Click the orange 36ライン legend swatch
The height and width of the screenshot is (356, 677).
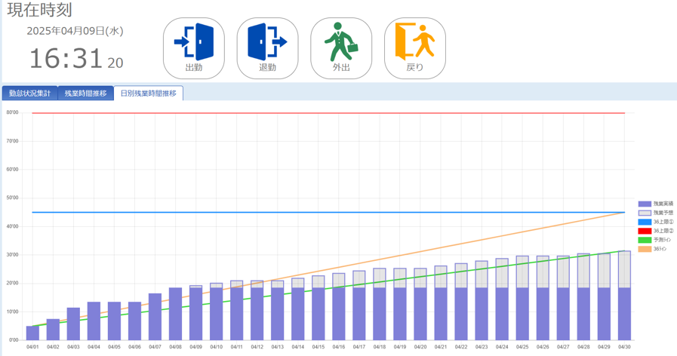click(x=645, y=249)
